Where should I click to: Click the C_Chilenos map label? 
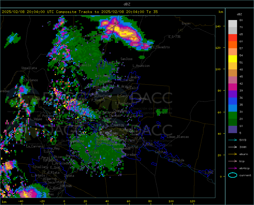pyautogui.click(x=29, y=80)
